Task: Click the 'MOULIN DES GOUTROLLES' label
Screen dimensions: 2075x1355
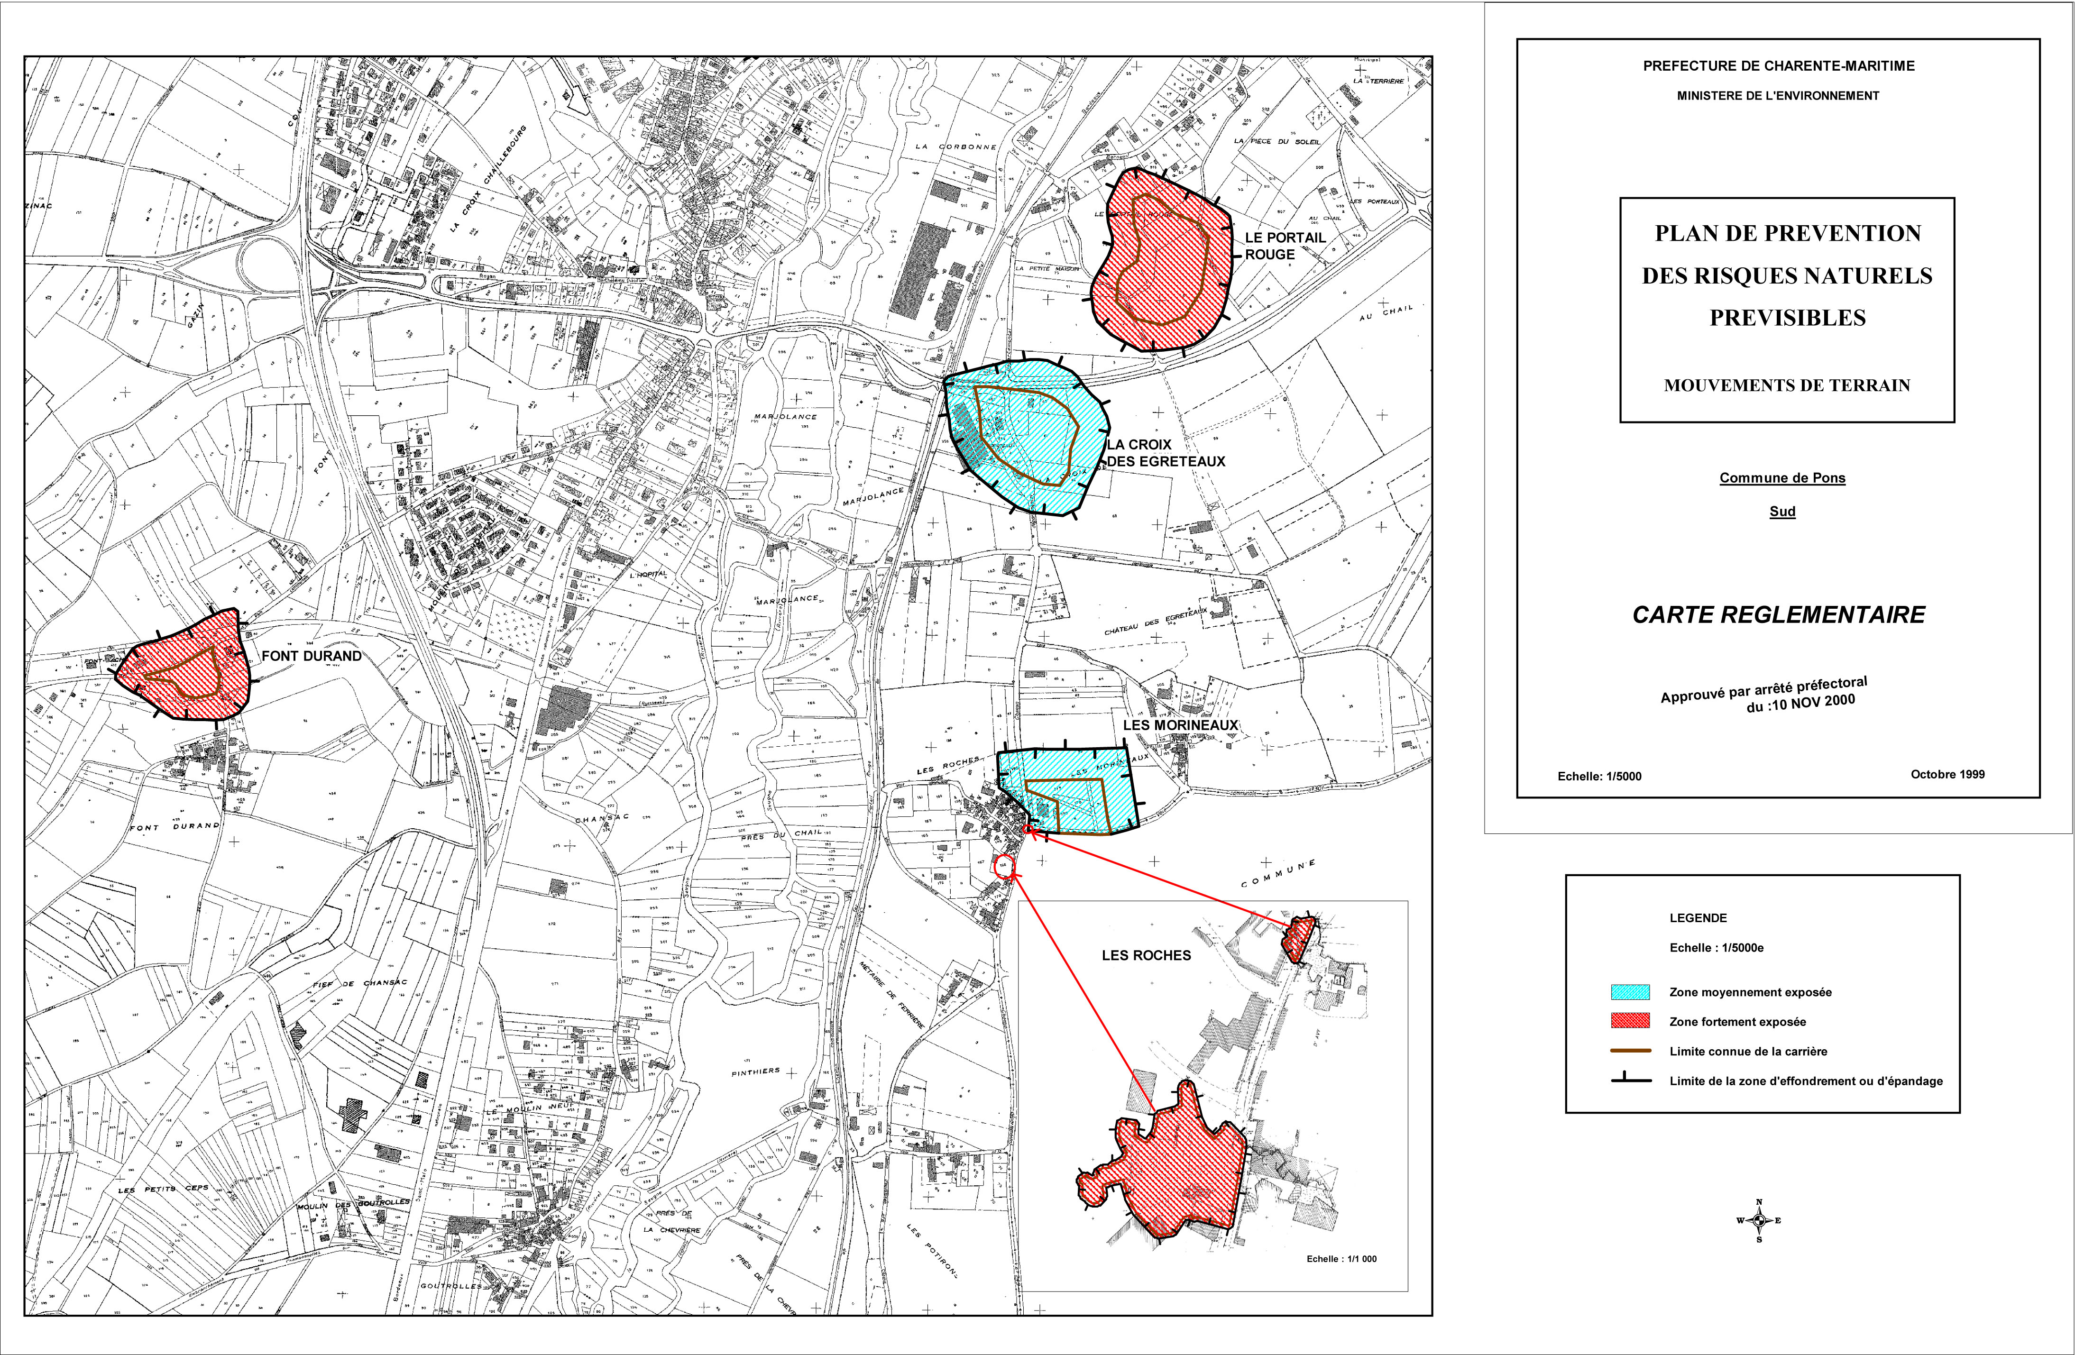Action: [353, 1204]
